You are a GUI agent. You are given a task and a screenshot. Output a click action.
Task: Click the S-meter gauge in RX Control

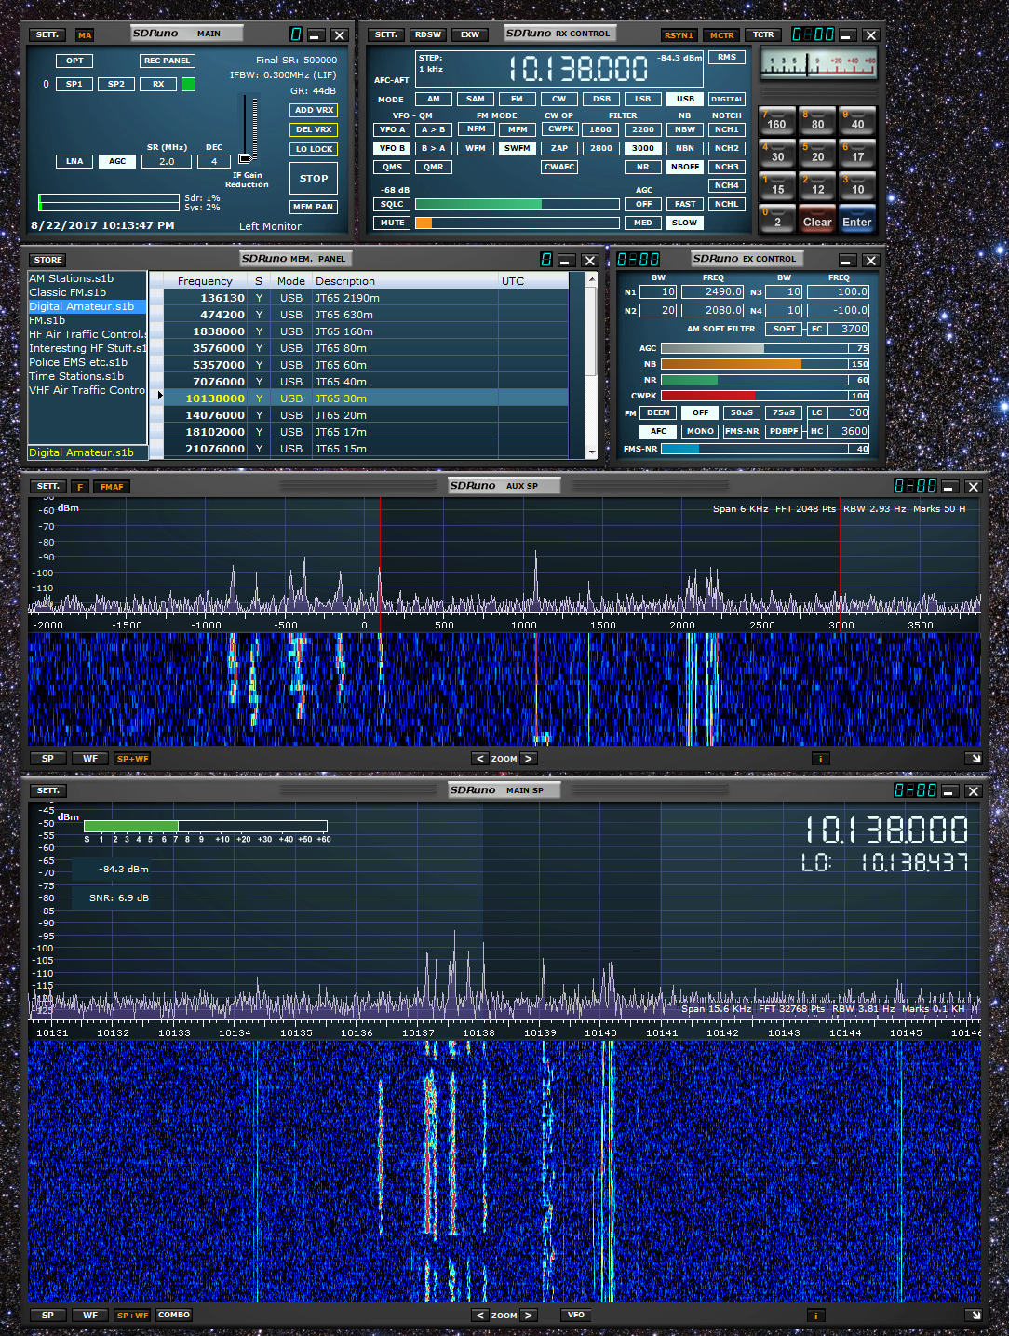818,64
